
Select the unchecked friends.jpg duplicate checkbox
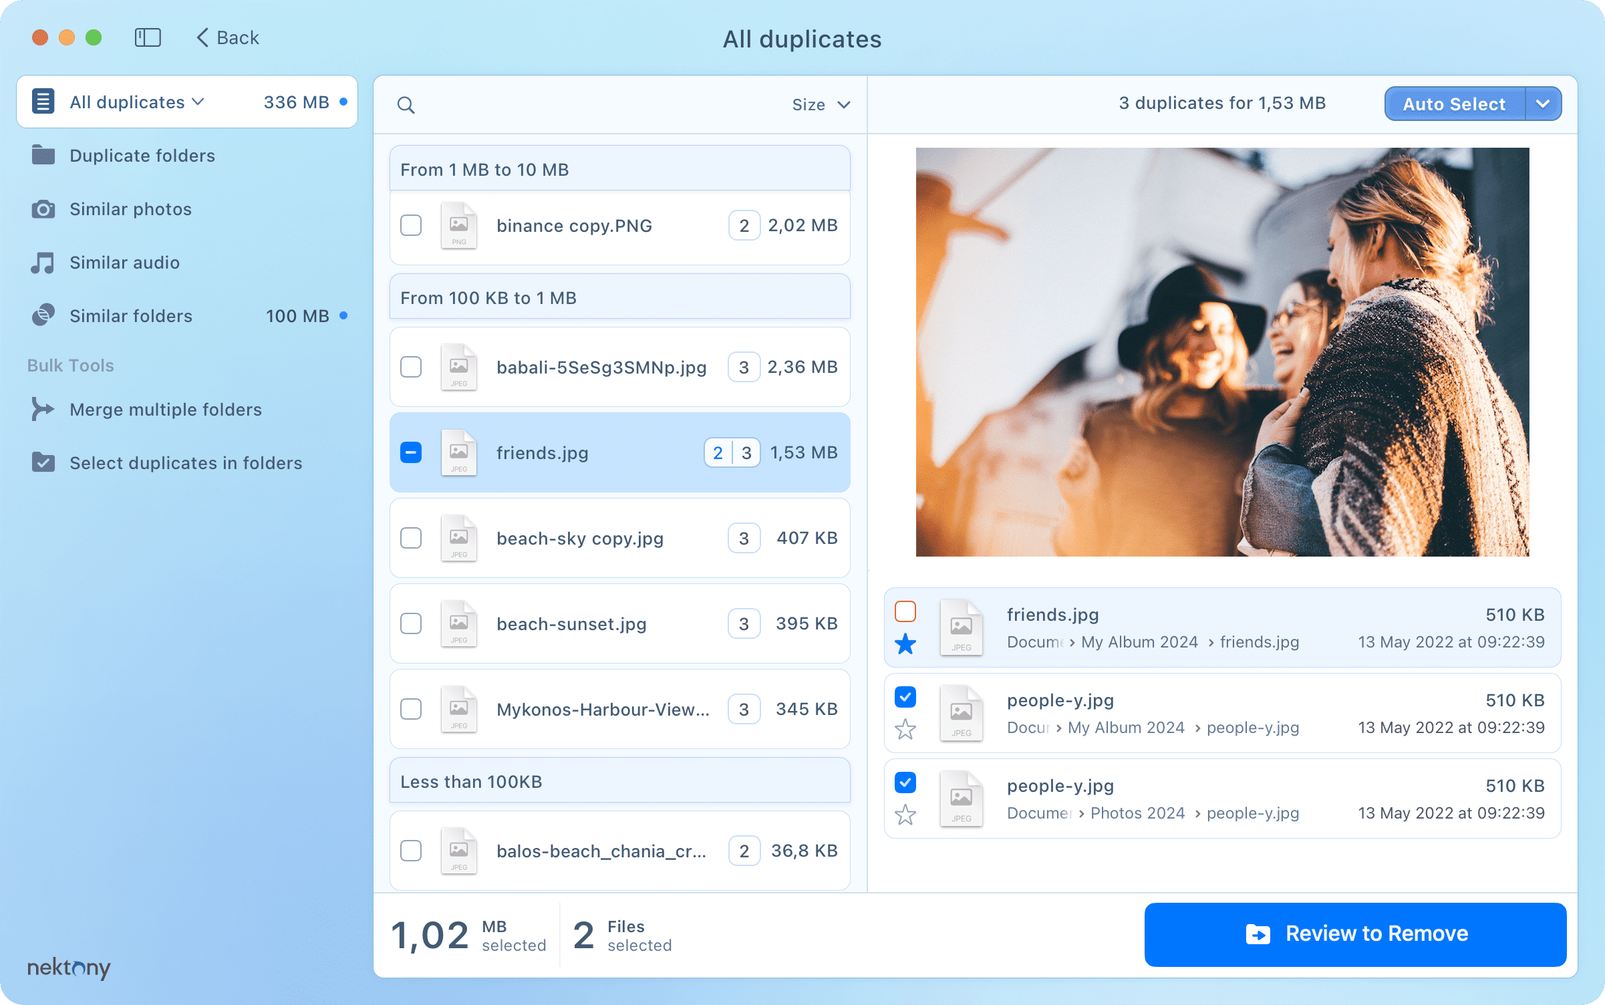[x=905, y=611]
